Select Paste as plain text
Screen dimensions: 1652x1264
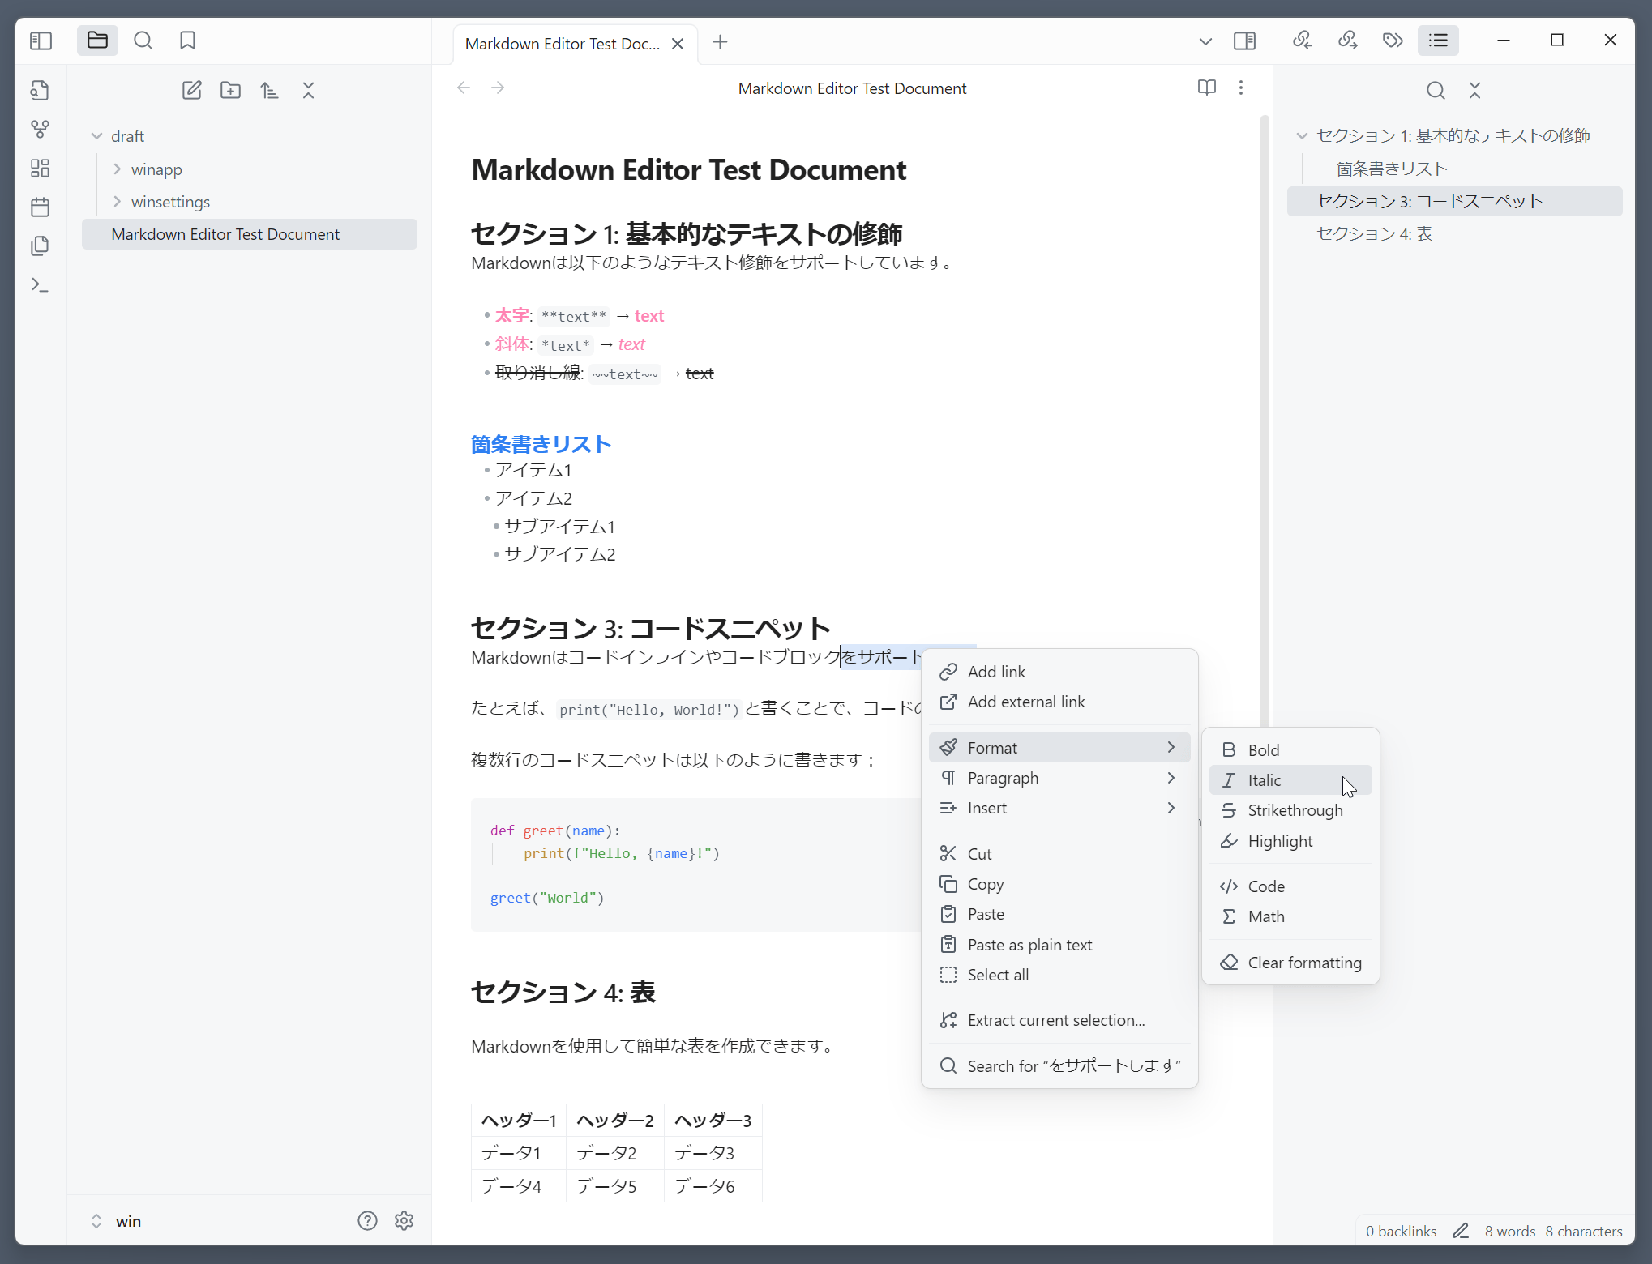tap(1029, 945)
